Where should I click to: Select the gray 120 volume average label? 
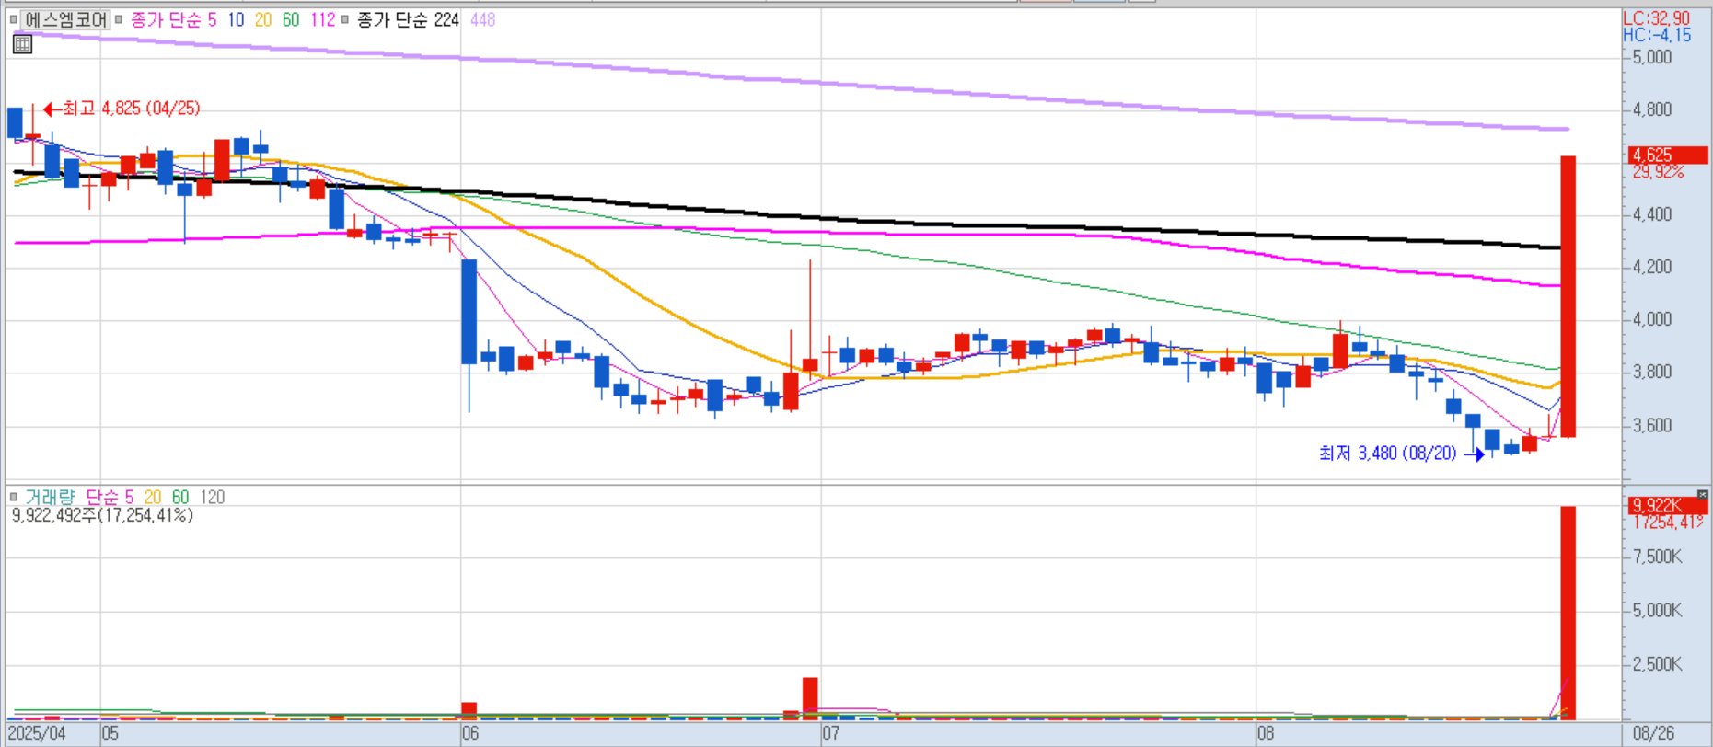pyautogui.click(x=213, y=497)
